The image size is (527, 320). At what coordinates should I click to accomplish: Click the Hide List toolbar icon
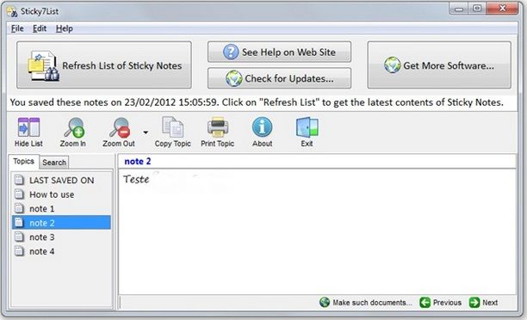click(28, 132)
